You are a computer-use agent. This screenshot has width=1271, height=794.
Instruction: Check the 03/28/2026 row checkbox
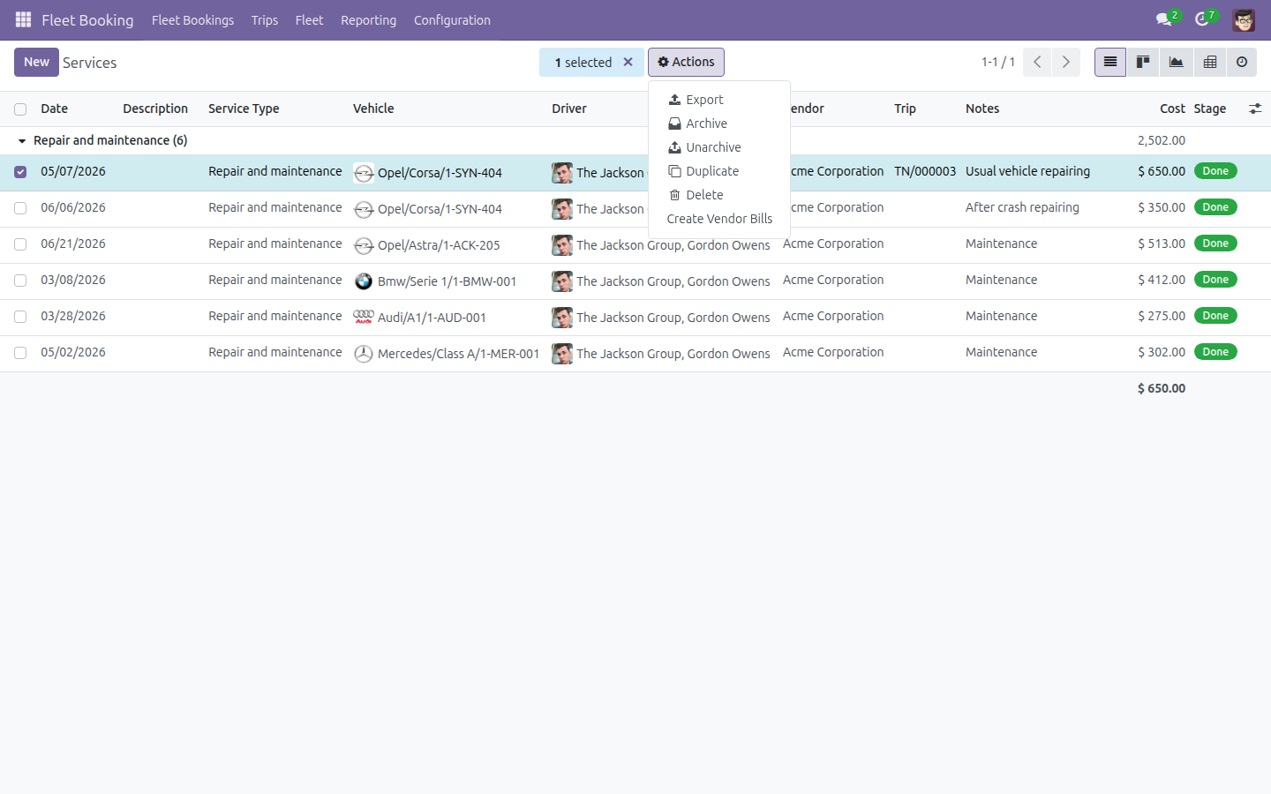click(x=20, y=317)
